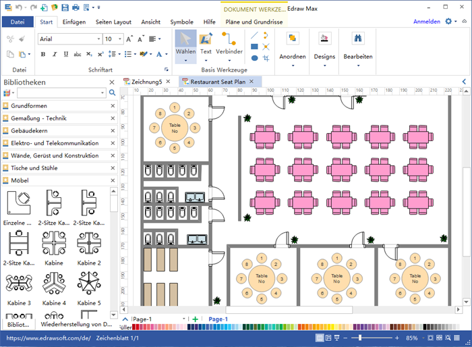Image resolution: width=472 pixels, height=347 pixels.
Task: Switch to the Zeichnung5 document tab
Action: [146, 82]
